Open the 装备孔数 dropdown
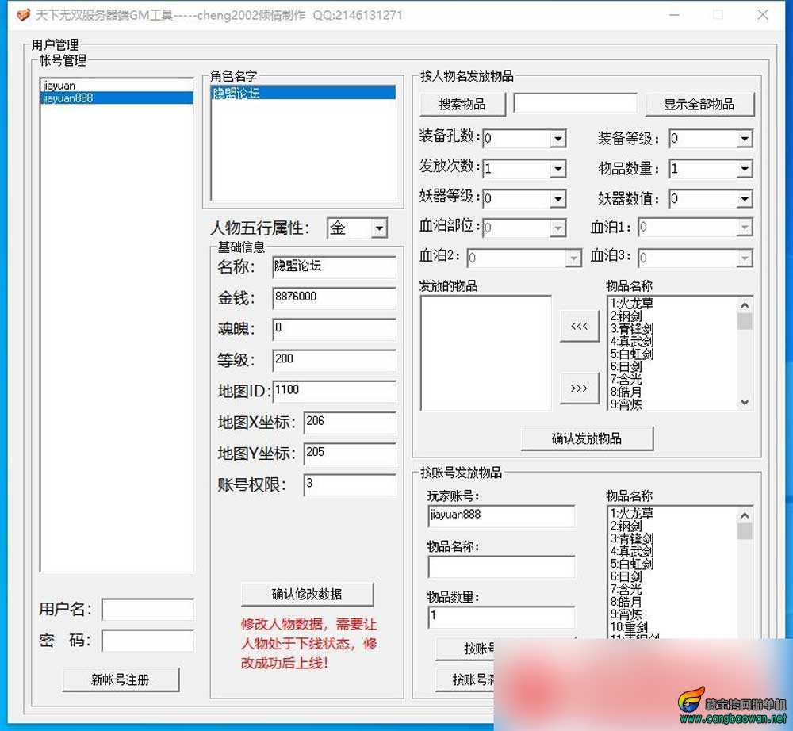This screenshot has height=731, width=793. (x=557, y=138)
